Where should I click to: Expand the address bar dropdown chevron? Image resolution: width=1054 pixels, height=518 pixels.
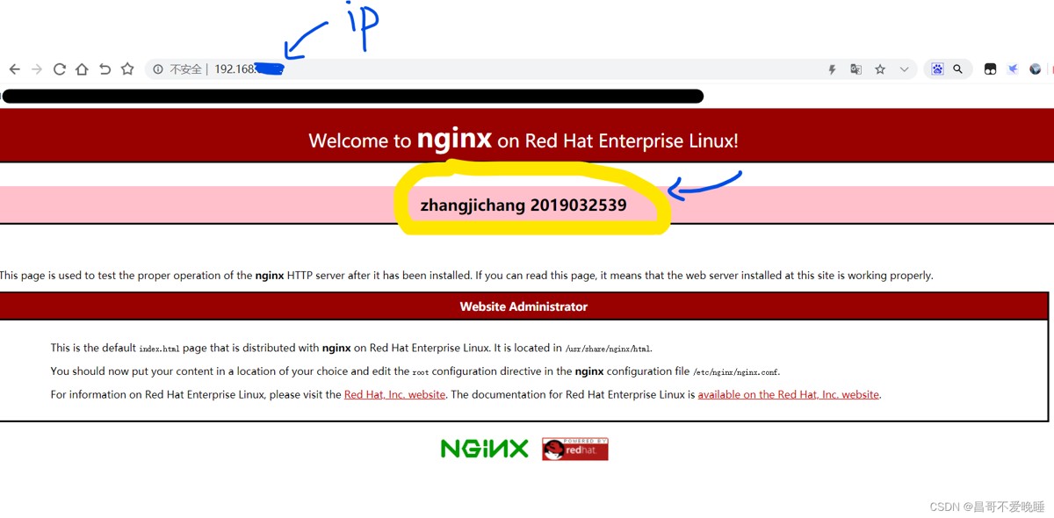(904, 69)
